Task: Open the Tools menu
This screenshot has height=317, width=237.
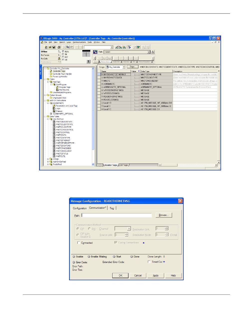Action: pyautogui.click(x=90, y=42)
